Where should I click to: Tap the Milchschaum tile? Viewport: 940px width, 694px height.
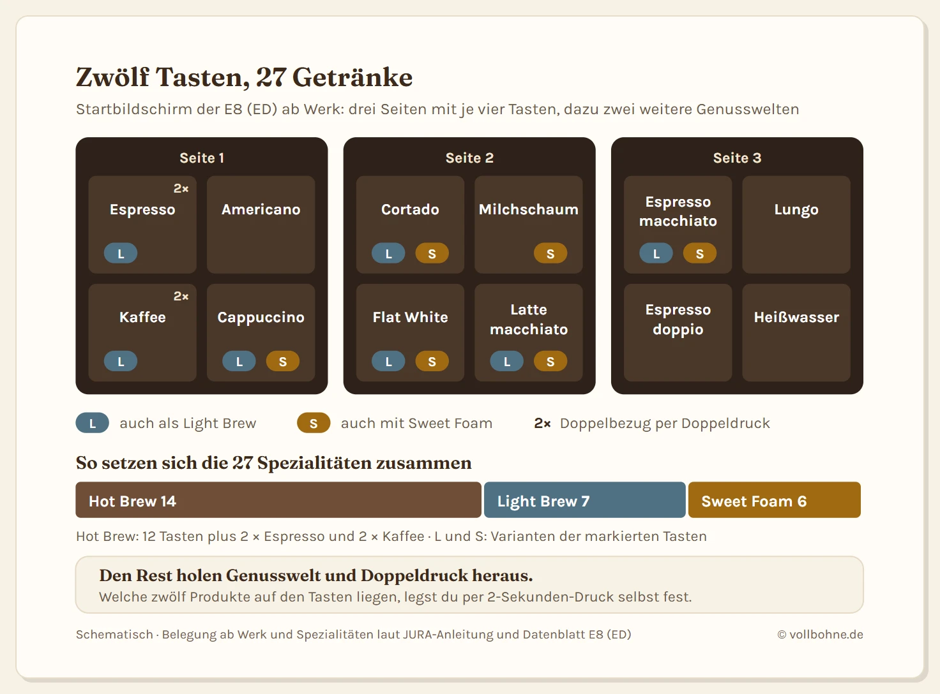528,225
